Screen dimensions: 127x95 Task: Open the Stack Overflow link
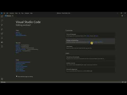[19, 69]
